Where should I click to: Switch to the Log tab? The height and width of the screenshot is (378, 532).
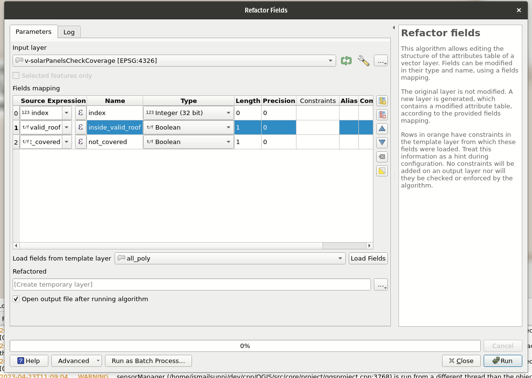(x=69, y=32)
